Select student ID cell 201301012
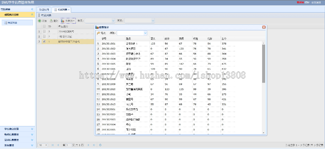This screenshot has width=325, height=149. point(108,99)
